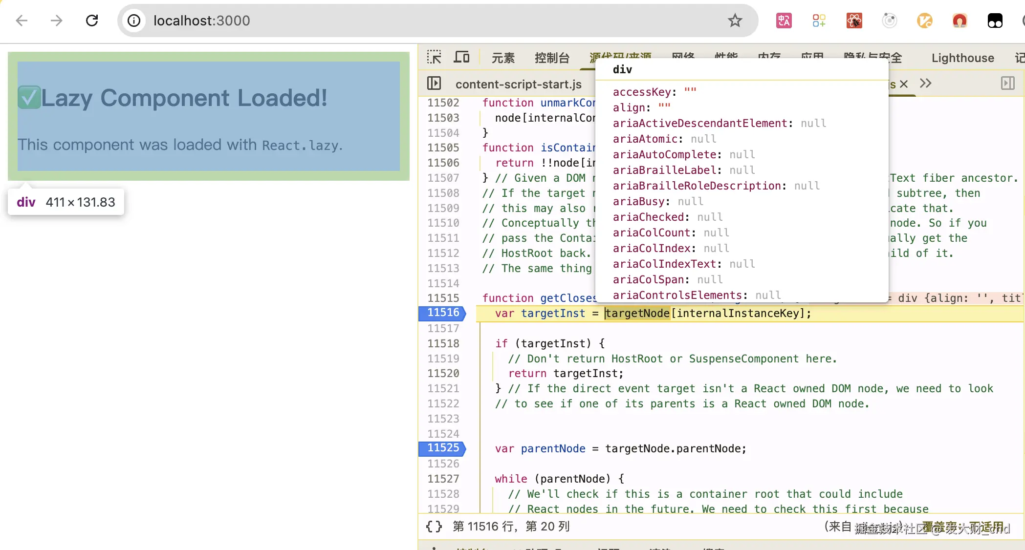Open the React atom extension icon

click(x=854, y=21)
